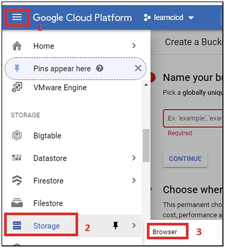Select Browser from the Storage submenu
Image resolution: width=225 pixels, height=248 pixels.
[x=165, y=232]
